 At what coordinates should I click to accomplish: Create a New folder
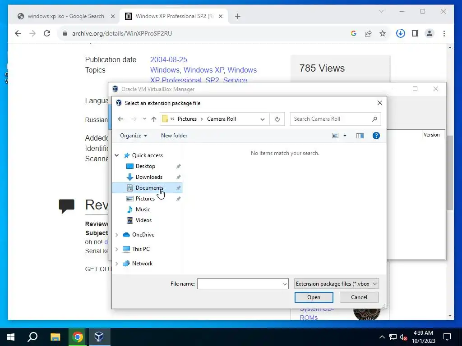tap(174, 136)
